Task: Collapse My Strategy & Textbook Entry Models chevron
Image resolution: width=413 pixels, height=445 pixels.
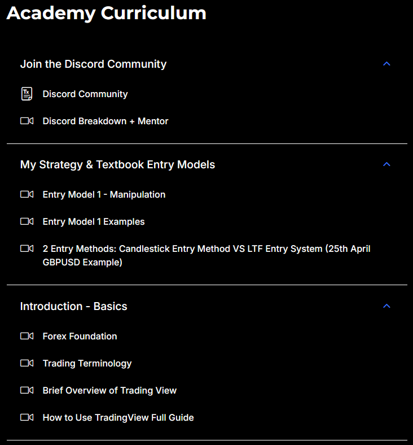Action: tap(386, 164)
